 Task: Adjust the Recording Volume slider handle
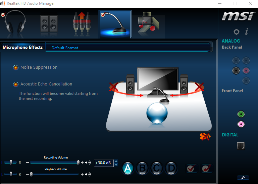78,163
